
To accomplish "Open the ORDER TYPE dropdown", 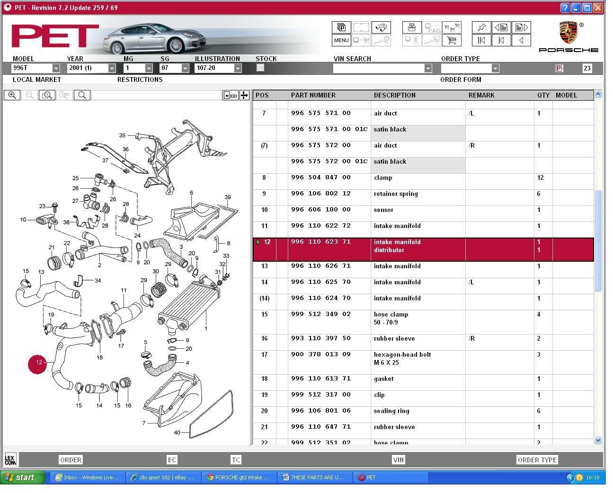I will [495, 68].
